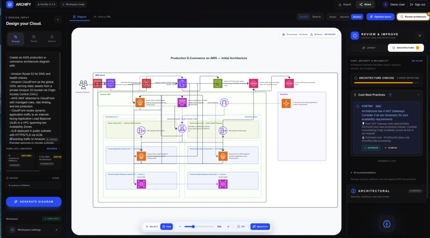The image size is (430, 238).
Task: Open the Source XML tab
Action: (102, 17)
